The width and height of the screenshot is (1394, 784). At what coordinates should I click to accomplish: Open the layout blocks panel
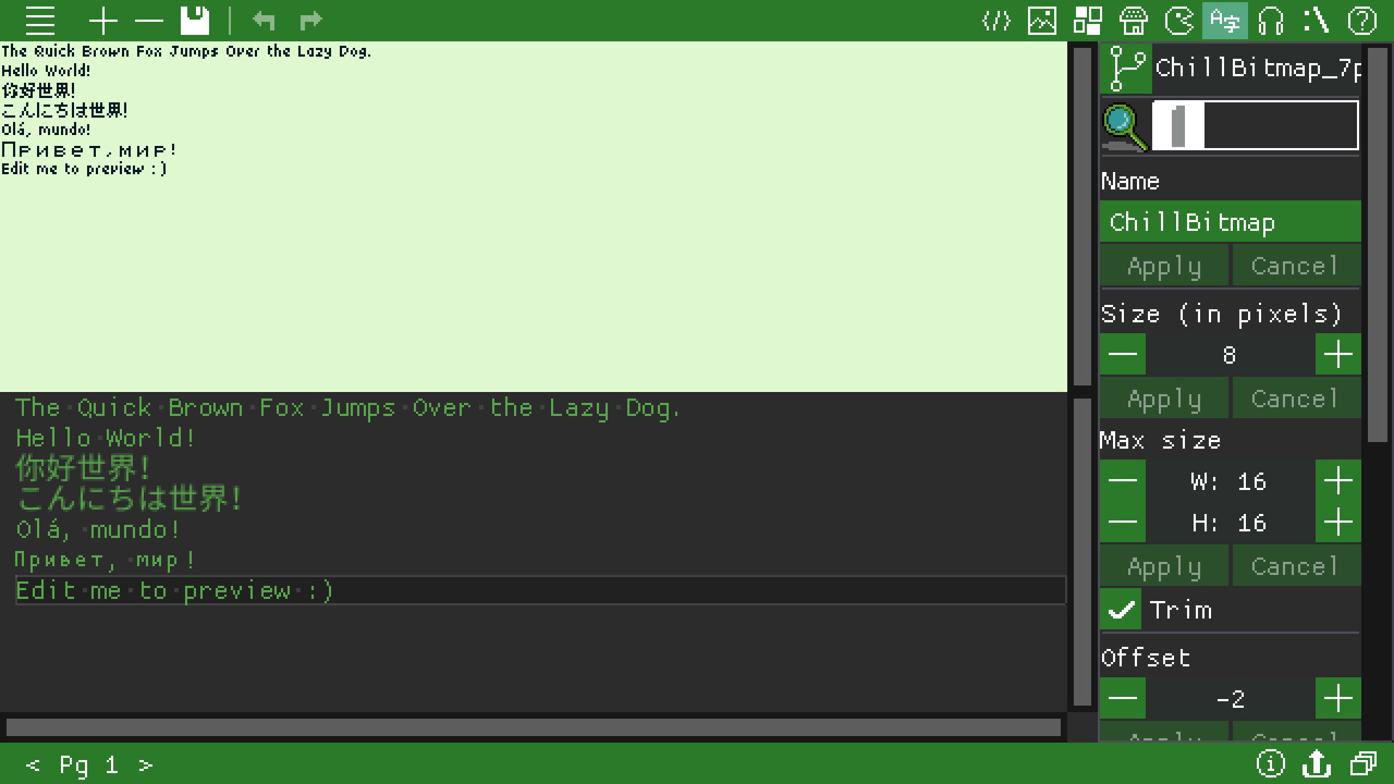coord(1088,20)
